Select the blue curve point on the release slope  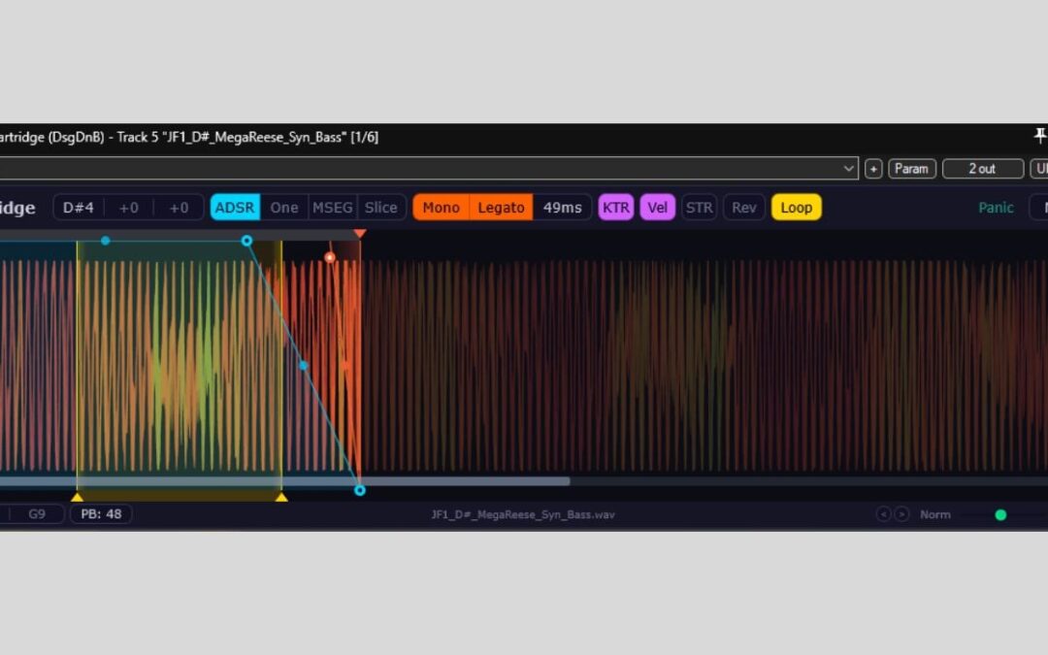coord(304,366)
